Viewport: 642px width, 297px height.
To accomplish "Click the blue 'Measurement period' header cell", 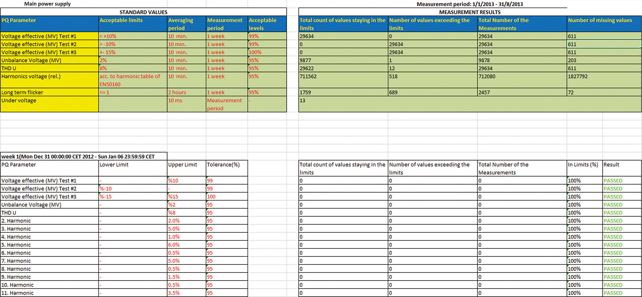I will pyautogui.click(x=227, y=24).
